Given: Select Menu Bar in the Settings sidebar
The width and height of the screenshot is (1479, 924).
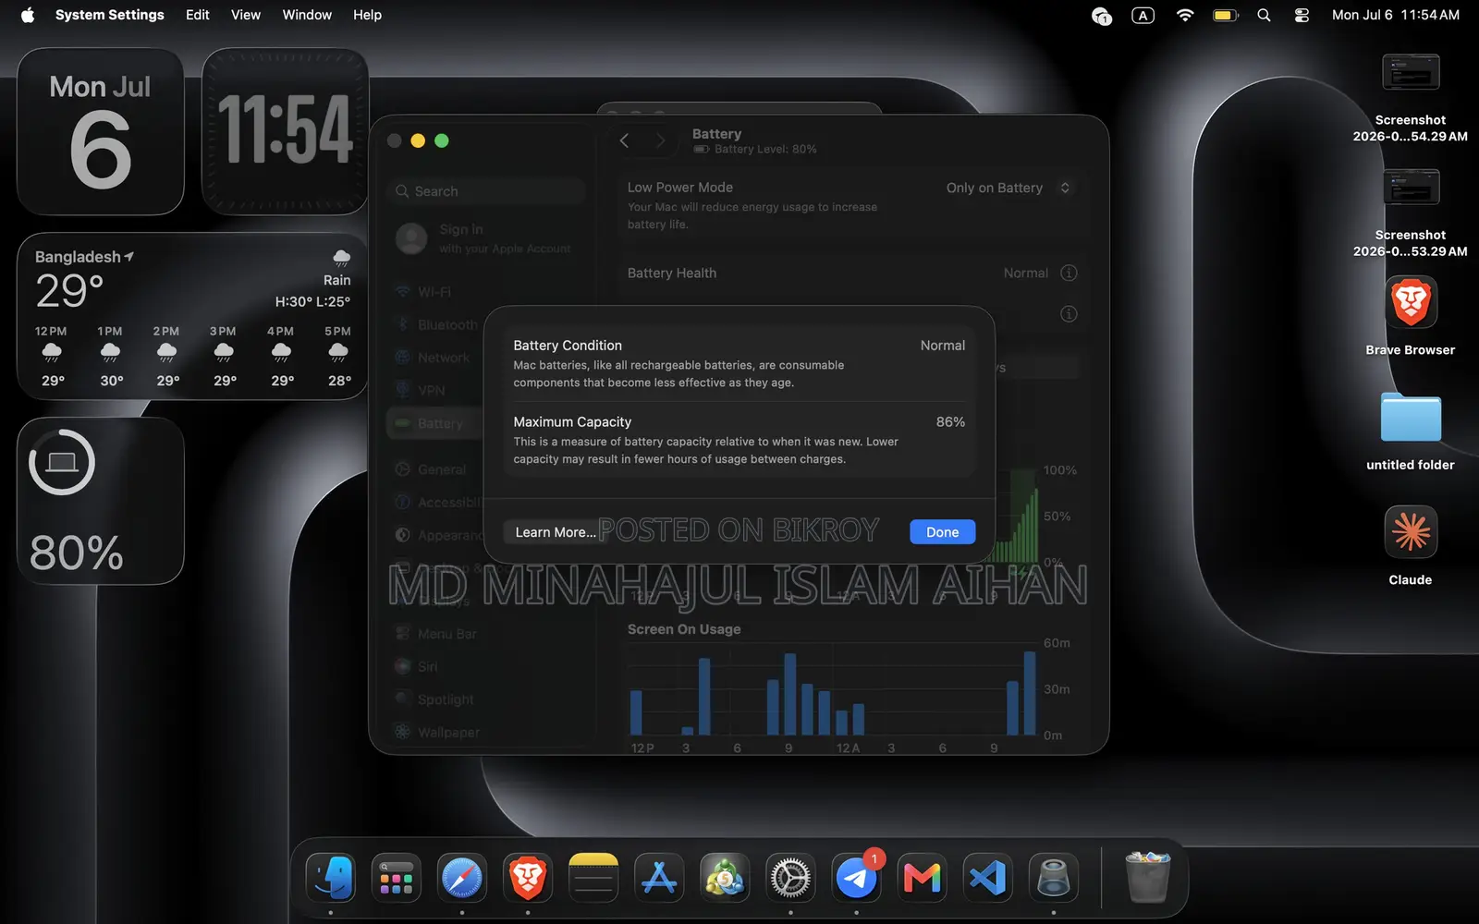Looking at the screenshot, I should tap(436, 634).
